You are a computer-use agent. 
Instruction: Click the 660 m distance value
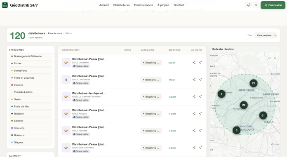click(172, 63)
